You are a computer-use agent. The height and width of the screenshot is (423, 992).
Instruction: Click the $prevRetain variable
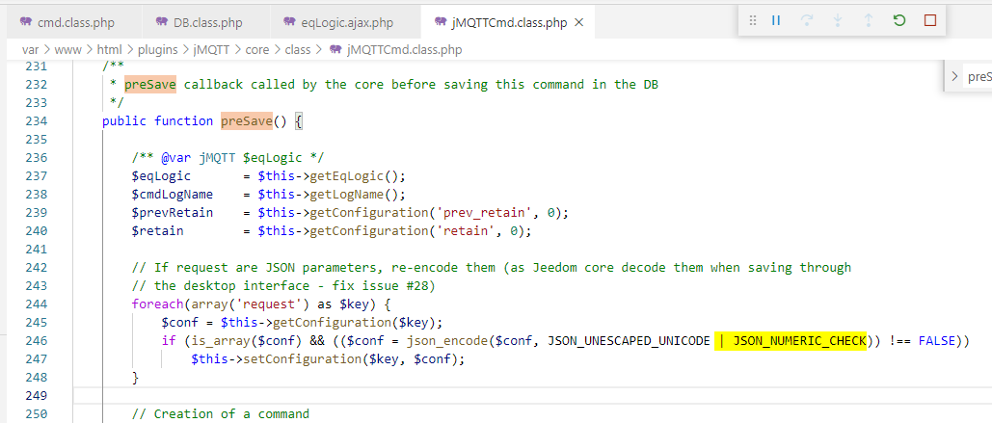(172, 212)
